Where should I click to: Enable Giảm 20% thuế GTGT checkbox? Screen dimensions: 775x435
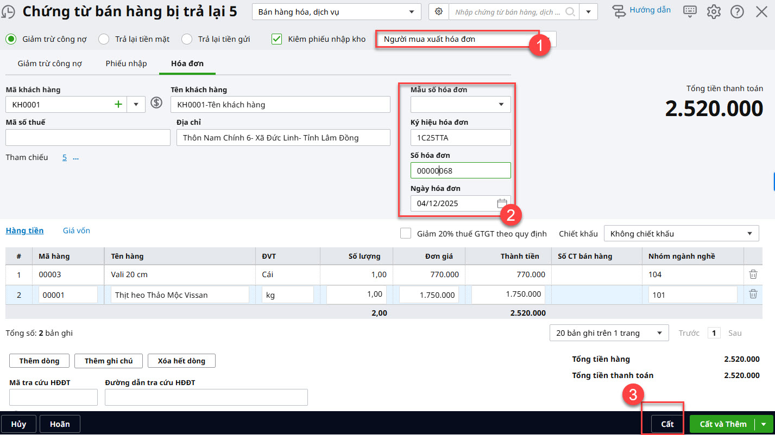406,234
